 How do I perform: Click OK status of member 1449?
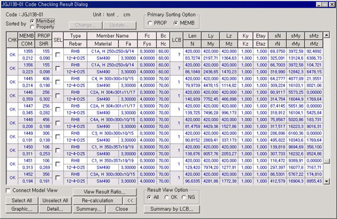(12, 137)
